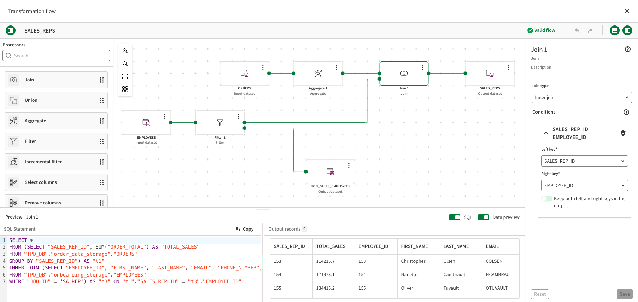Click the Valid flow status
Image resolution: width=638 pixels, height=302 pixels.
[541, 30]
